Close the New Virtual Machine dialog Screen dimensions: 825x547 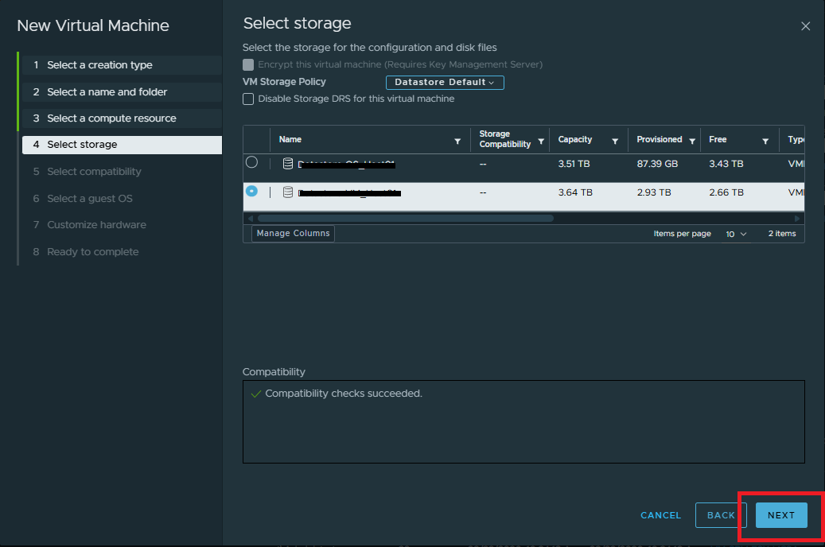[x=805, y=26]
